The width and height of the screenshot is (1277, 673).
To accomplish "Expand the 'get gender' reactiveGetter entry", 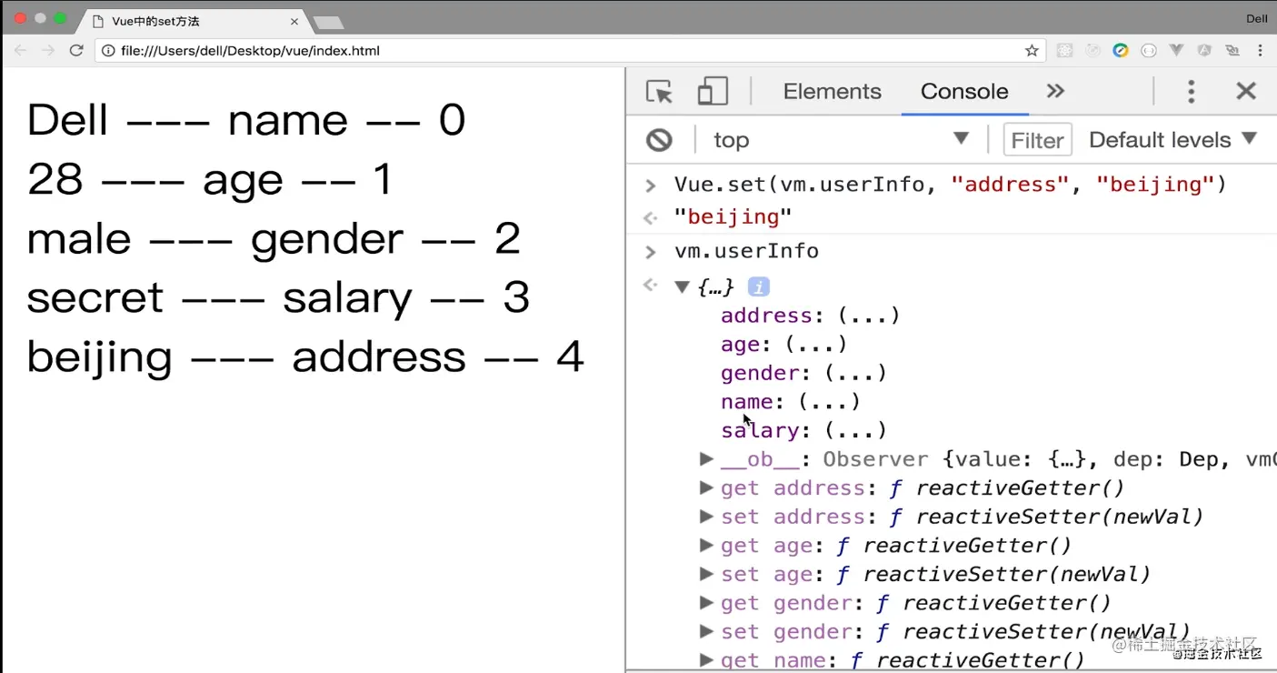I will point(706,603).
